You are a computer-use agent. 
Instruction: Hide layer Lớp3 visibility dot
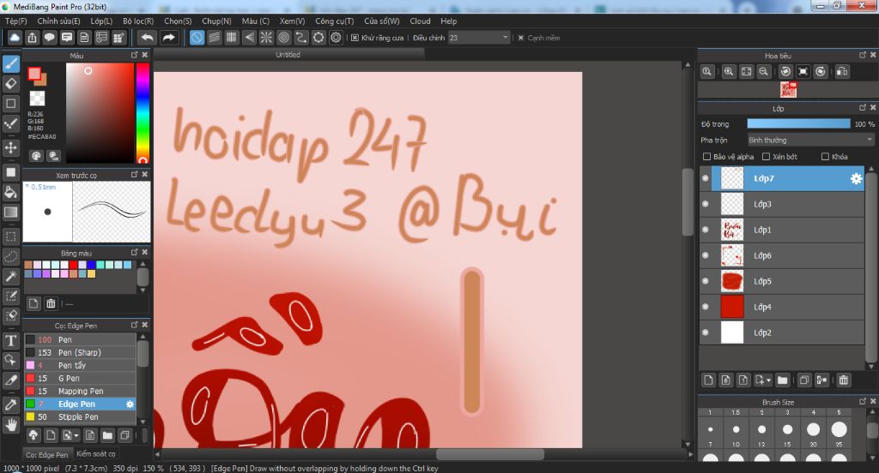click(x=706, y=204)
